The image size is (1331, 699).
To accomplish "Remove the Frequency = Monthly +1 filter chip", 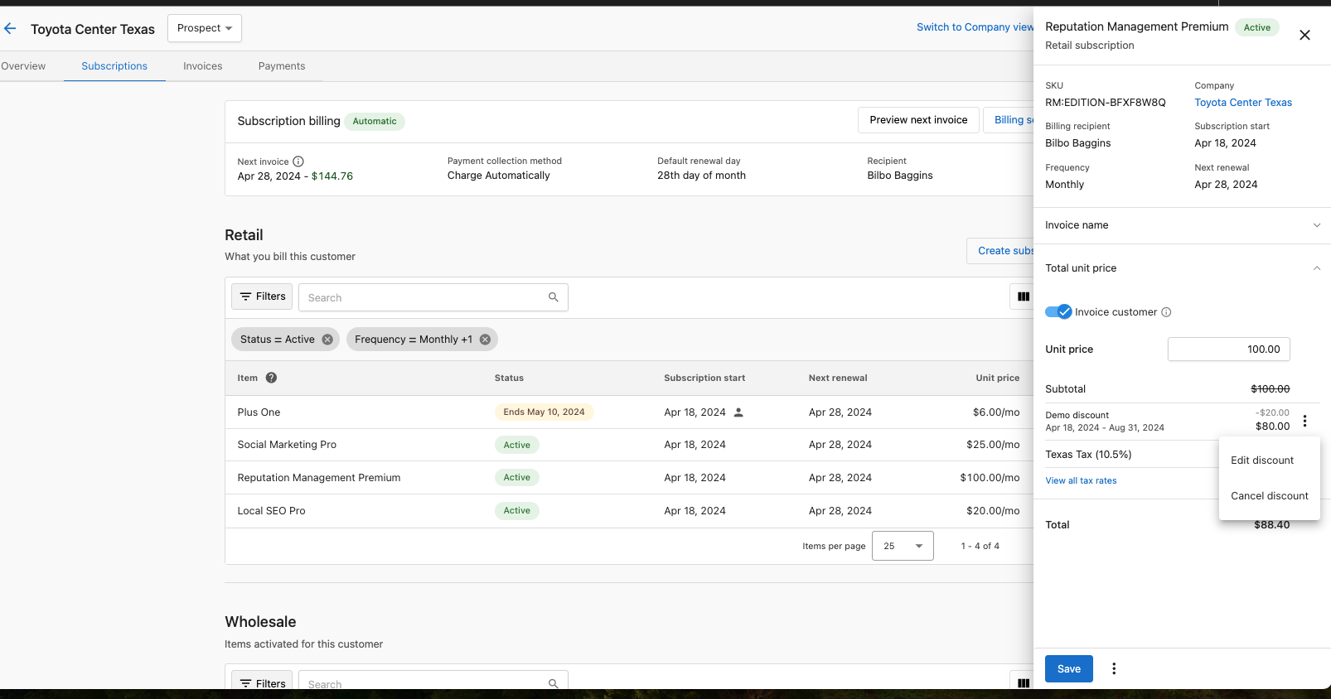I will tap(485, 340).
